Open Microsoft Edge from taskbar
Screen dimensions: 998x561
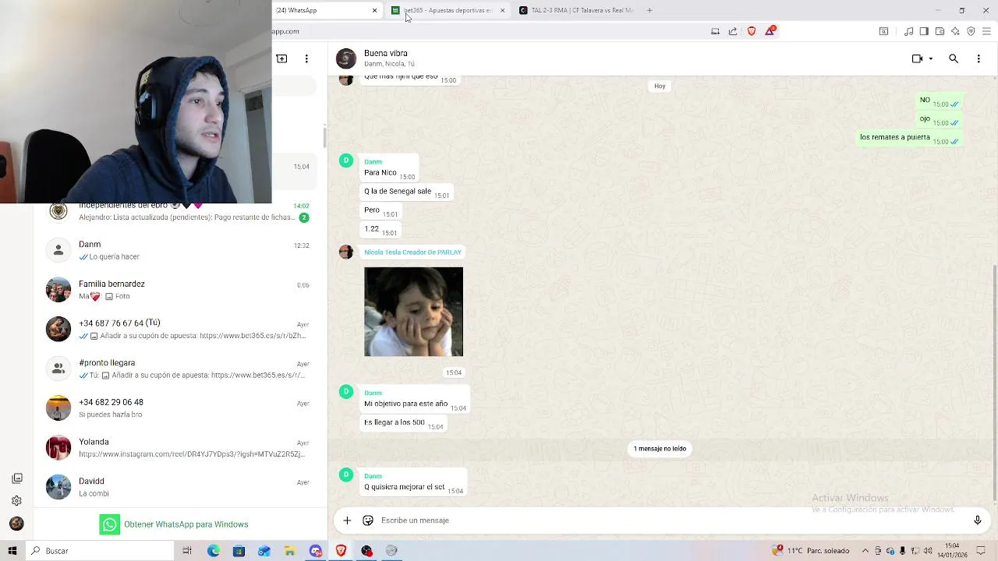pos(214,551)
